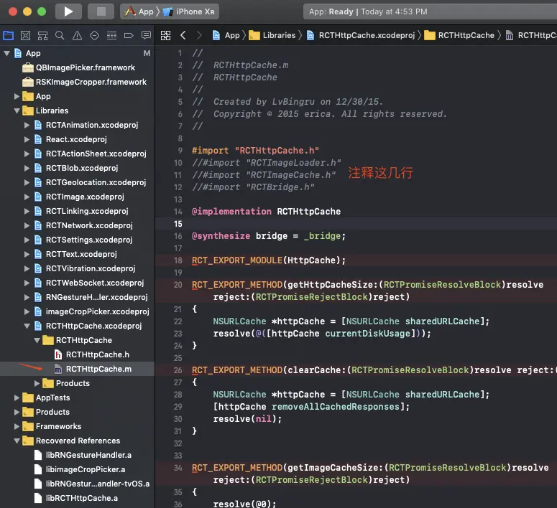
Task: Open the Source Control navigator
Action: pos(26,35)
